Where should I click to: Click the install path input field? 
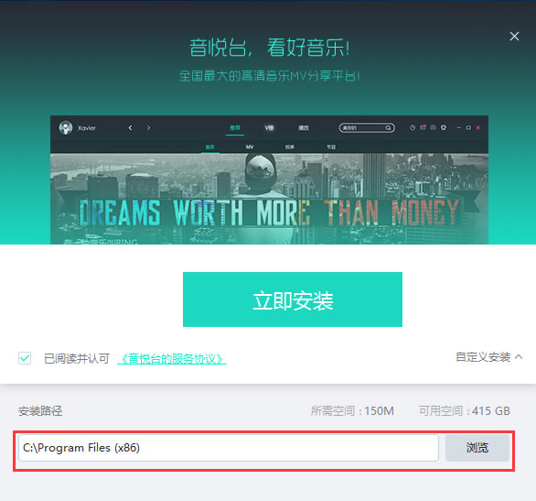(x=229, y=448)
